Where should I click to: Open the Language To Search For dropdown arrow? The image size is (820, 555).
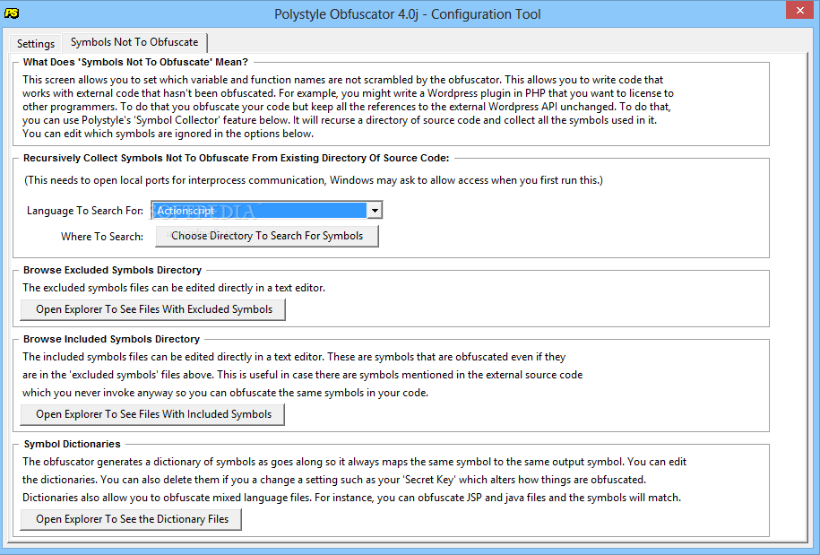pyautogui.click(x=375, y=211)
